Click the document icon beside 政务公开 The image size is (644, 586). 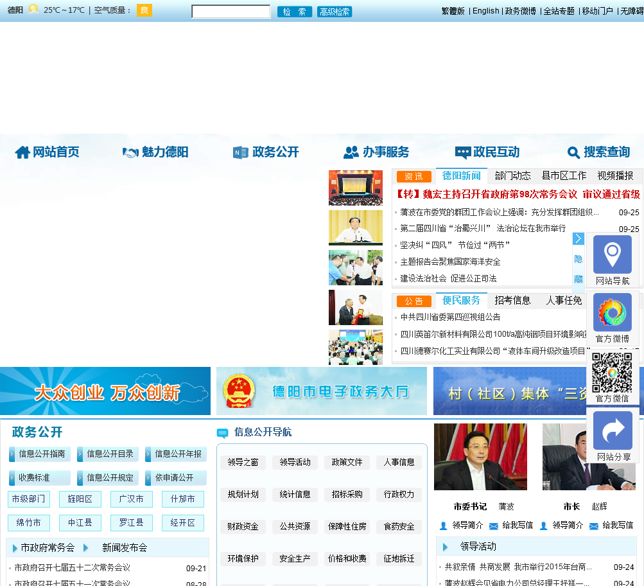coord(240,152)
